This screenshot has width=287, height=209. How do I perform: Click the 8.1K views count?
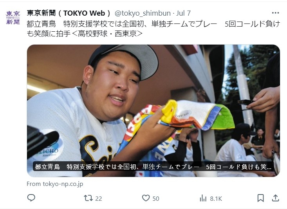[216, 198]
